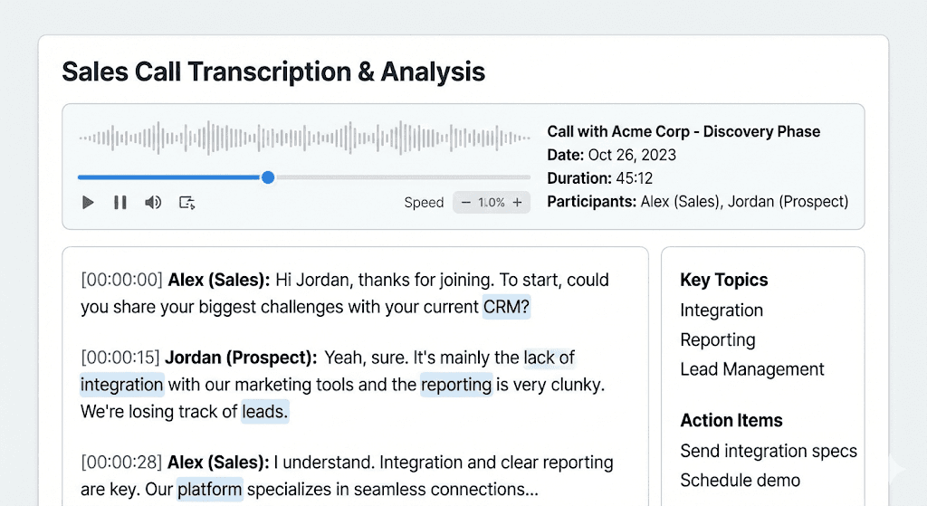
Task: Click the "Send integration specs" action item
Action: (x=769, y=451)
